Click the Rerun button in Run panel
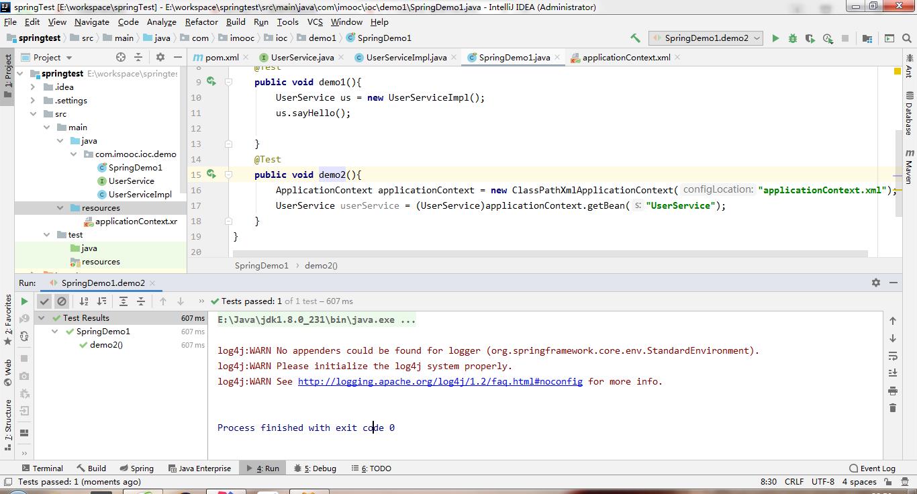Screen dimensions: 917x494 pos(25,301)
